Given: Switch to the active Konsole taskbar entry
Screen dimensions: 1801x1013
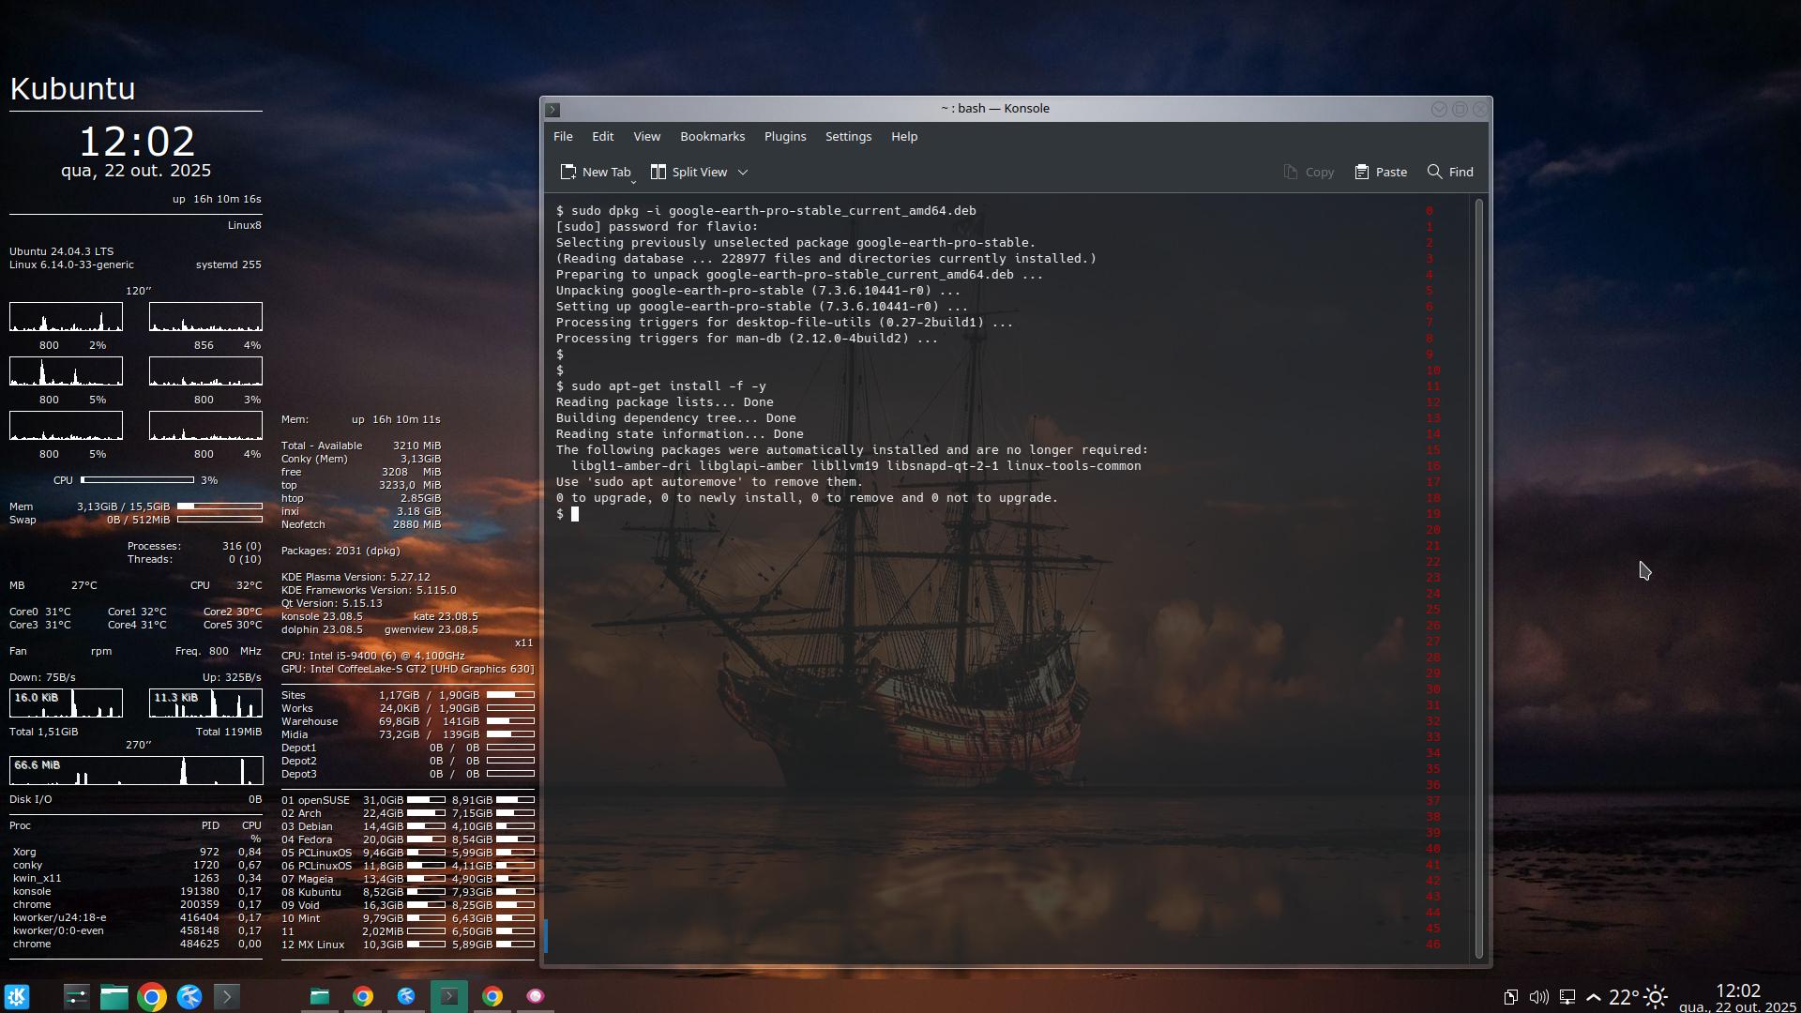Looking at the screenshot, I should tap(449, 996).
